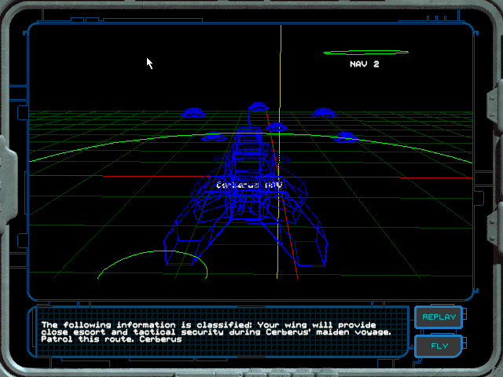Viewport: 503px width, 377px height.
Task: Select the far-right back-row escort fighter
Action: coord(323,113)
